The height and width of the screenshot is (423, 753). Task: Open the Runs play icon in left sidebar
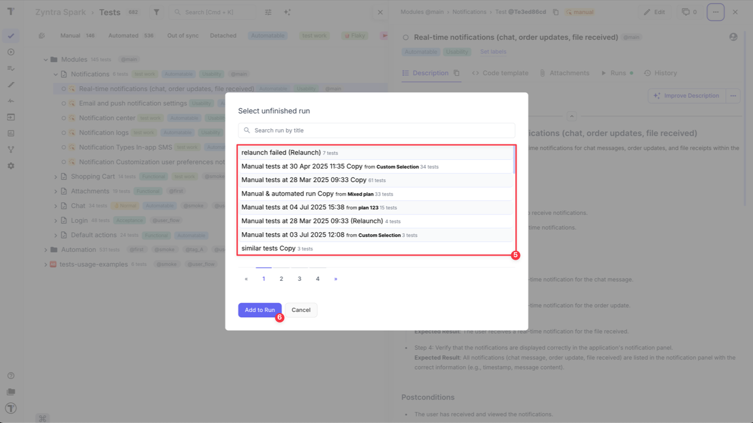tap(11, 52)
